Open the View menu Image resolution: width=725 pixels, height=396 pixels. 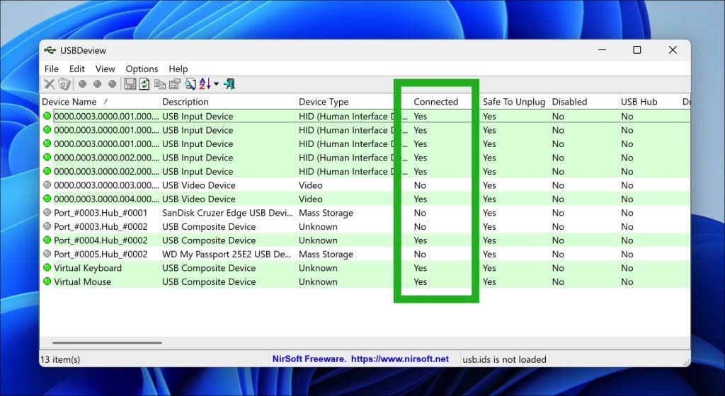105,69
